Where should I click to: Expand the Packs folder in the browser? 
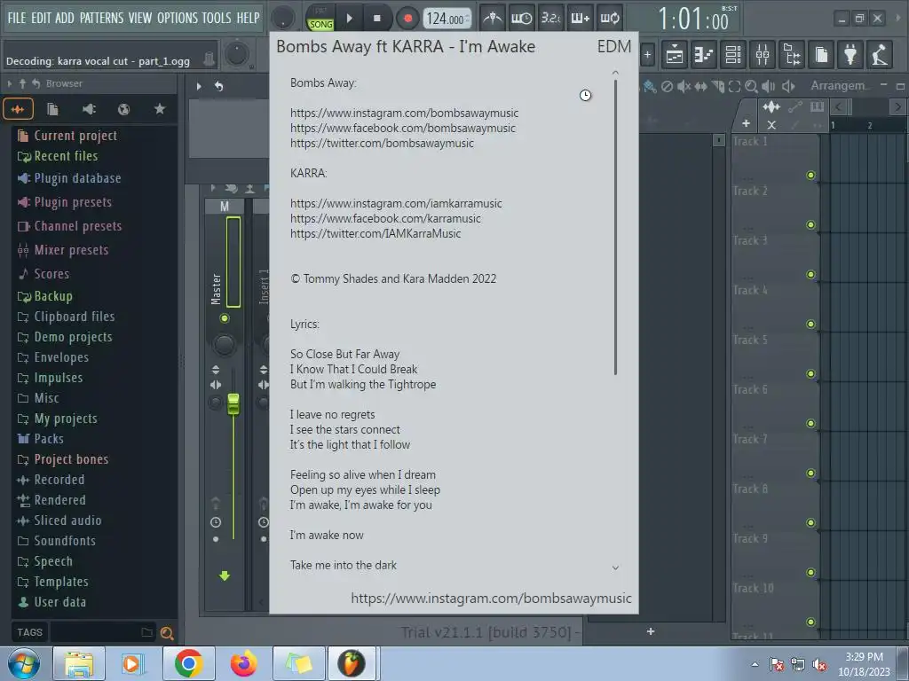41,438
